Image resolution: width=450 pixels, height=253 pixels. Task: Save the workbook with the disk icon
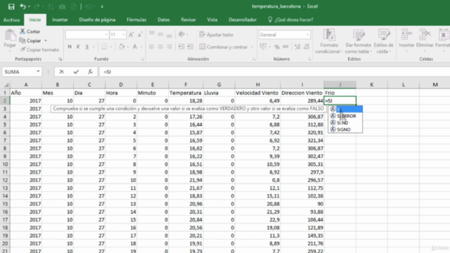point(11,6)
